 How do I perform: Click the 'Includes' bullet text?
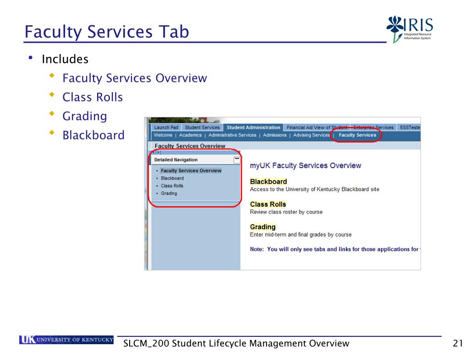(x=65, y=59)
